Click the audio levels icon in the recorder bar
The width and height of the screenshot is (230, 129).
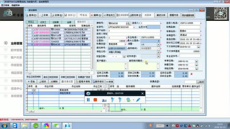pyautogui.click(x=104, y=100)
